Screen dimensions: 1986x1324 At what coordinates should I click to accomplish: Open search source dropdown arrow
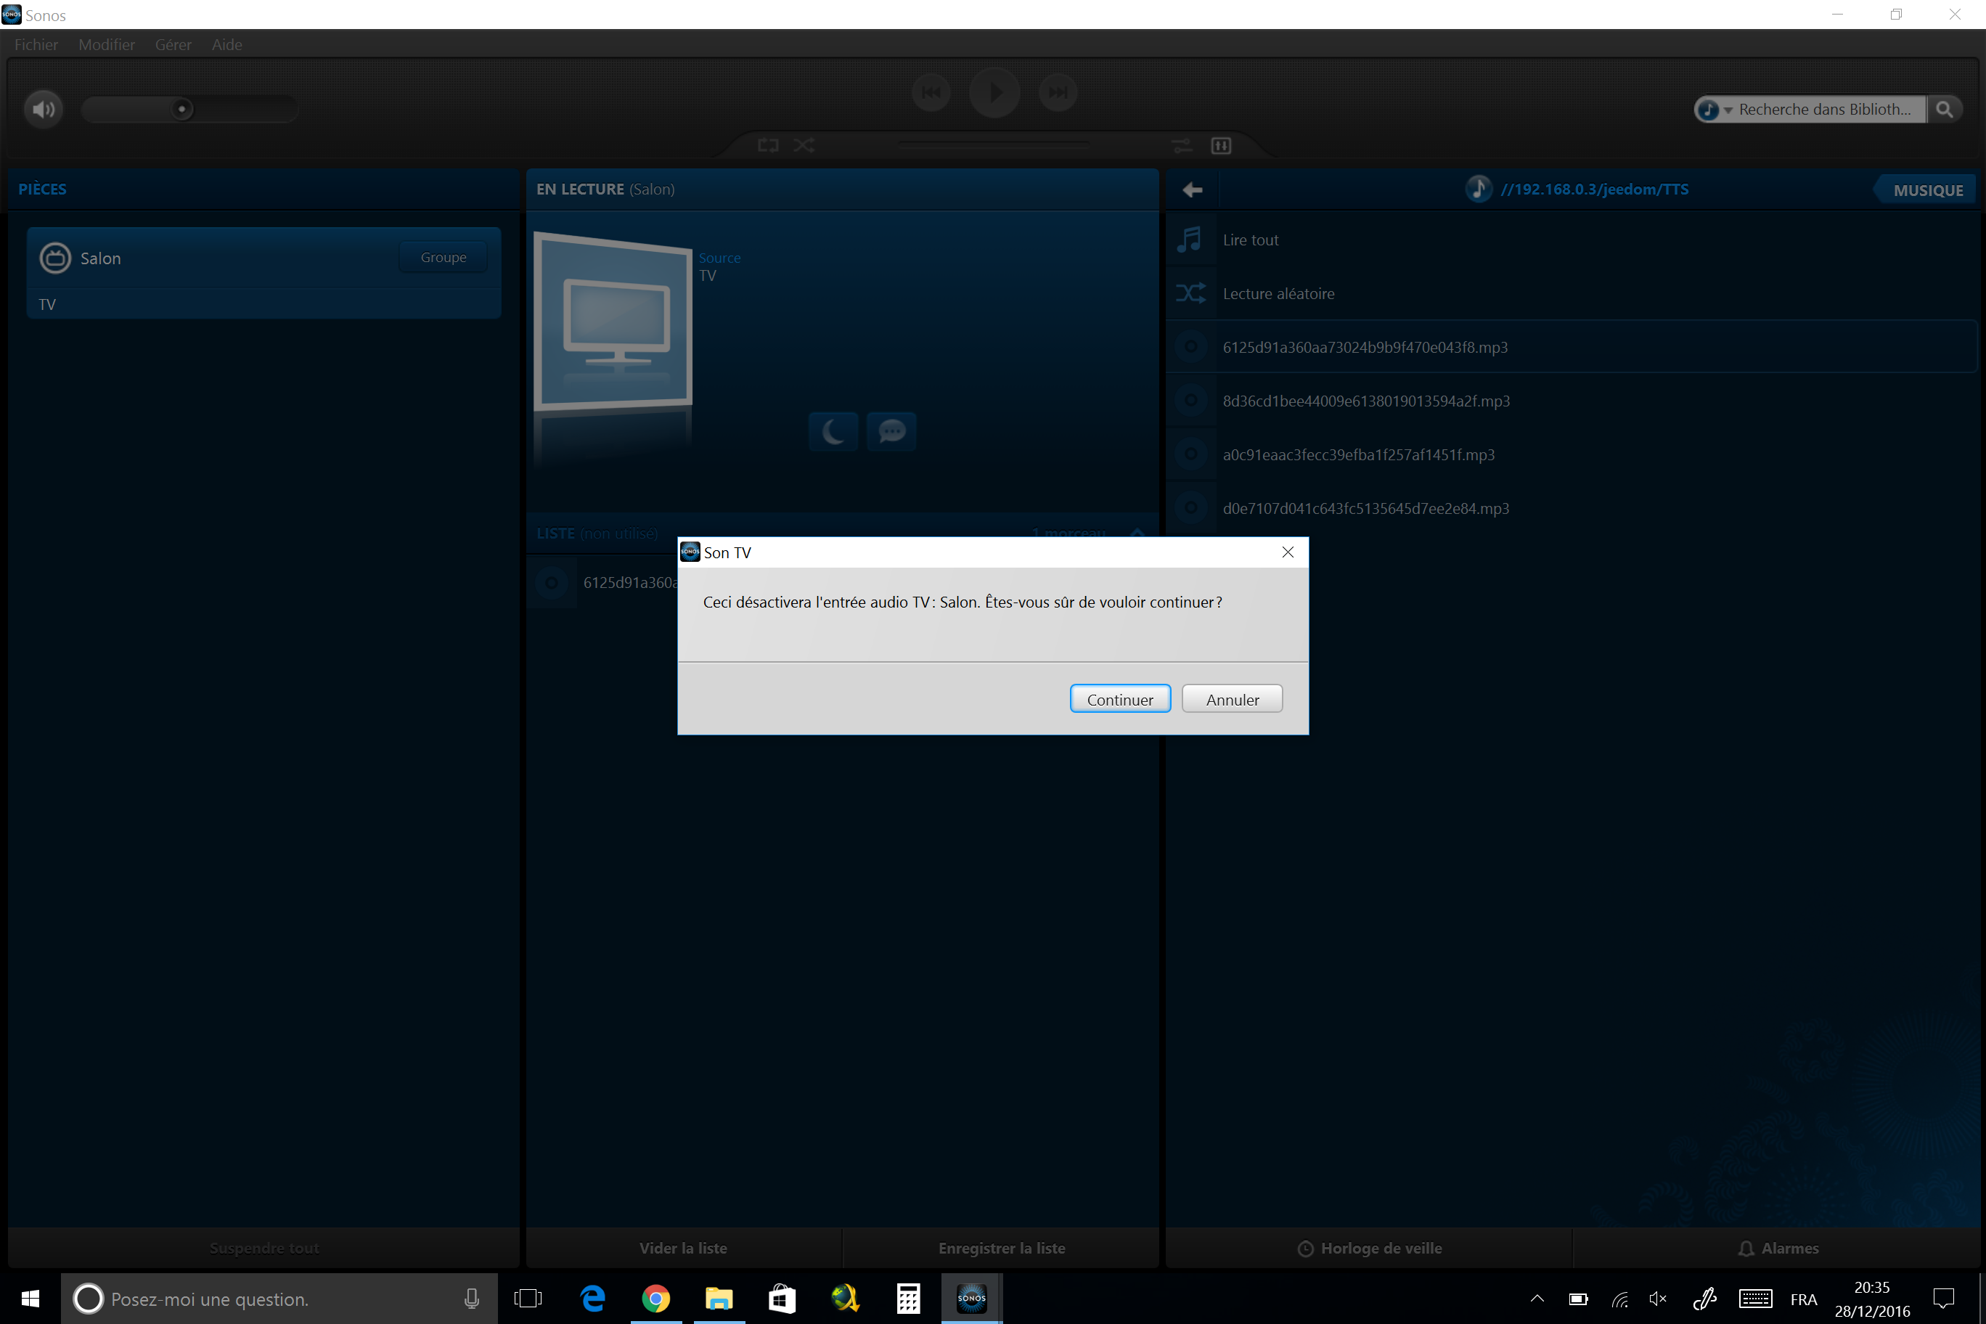pos(1728,110)
